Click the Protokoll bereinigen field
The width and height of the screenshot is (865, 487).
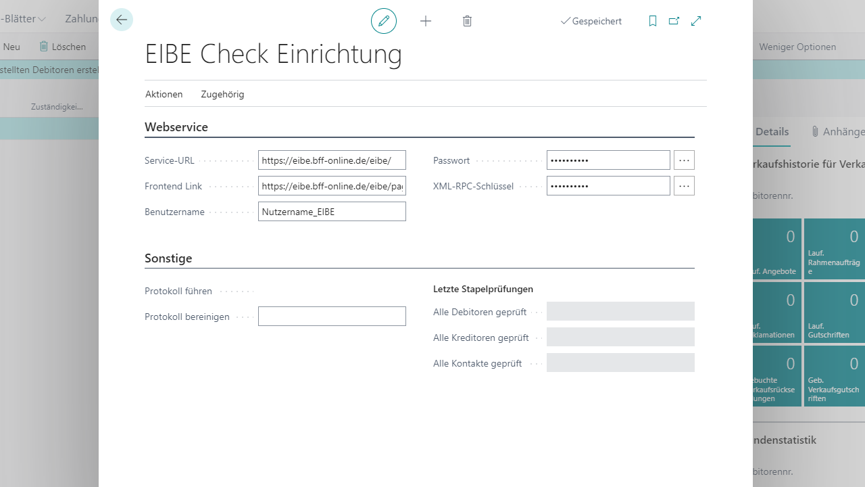tap(332, 317)
